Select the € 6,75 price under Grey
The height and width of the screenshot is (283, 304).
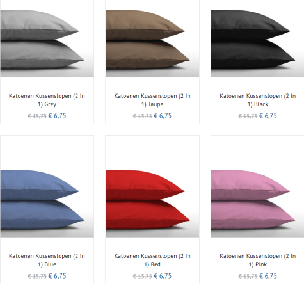(58, 116)
